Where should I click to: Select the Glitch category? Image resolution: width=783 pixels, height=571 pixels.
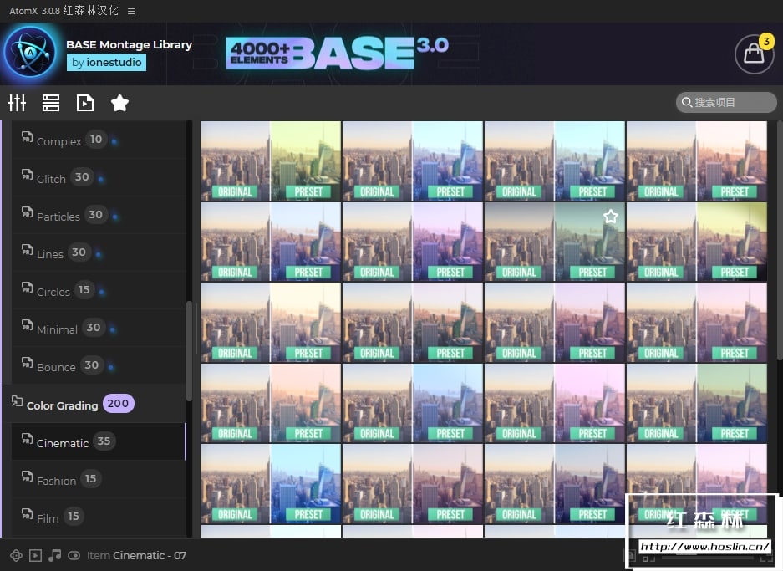click(x=99, y=178)
